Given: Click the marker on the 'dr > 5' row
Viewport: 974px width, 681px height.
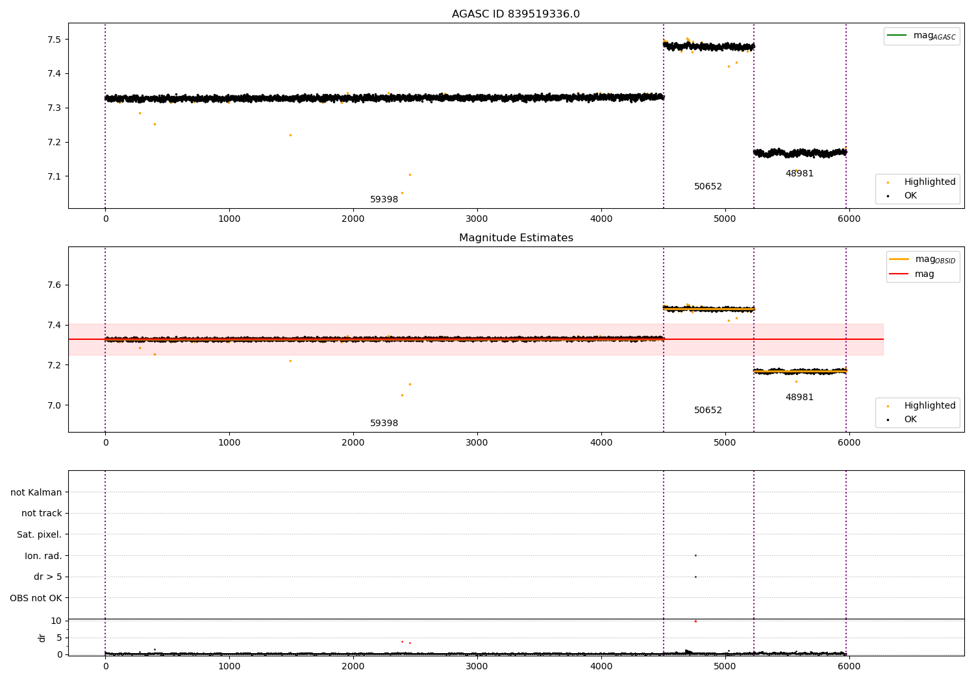Looking at the screenshot, I should (695, 577).
